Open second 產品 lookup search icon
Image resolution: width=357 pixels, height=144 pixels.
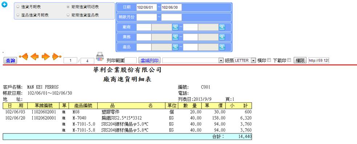(x=222, y=47)
